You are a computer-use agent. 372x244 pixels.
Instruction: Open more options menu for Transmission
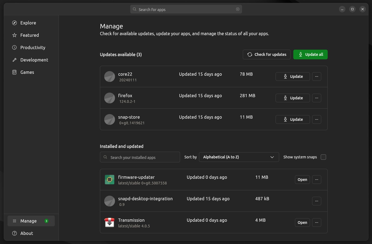point(317,223)
